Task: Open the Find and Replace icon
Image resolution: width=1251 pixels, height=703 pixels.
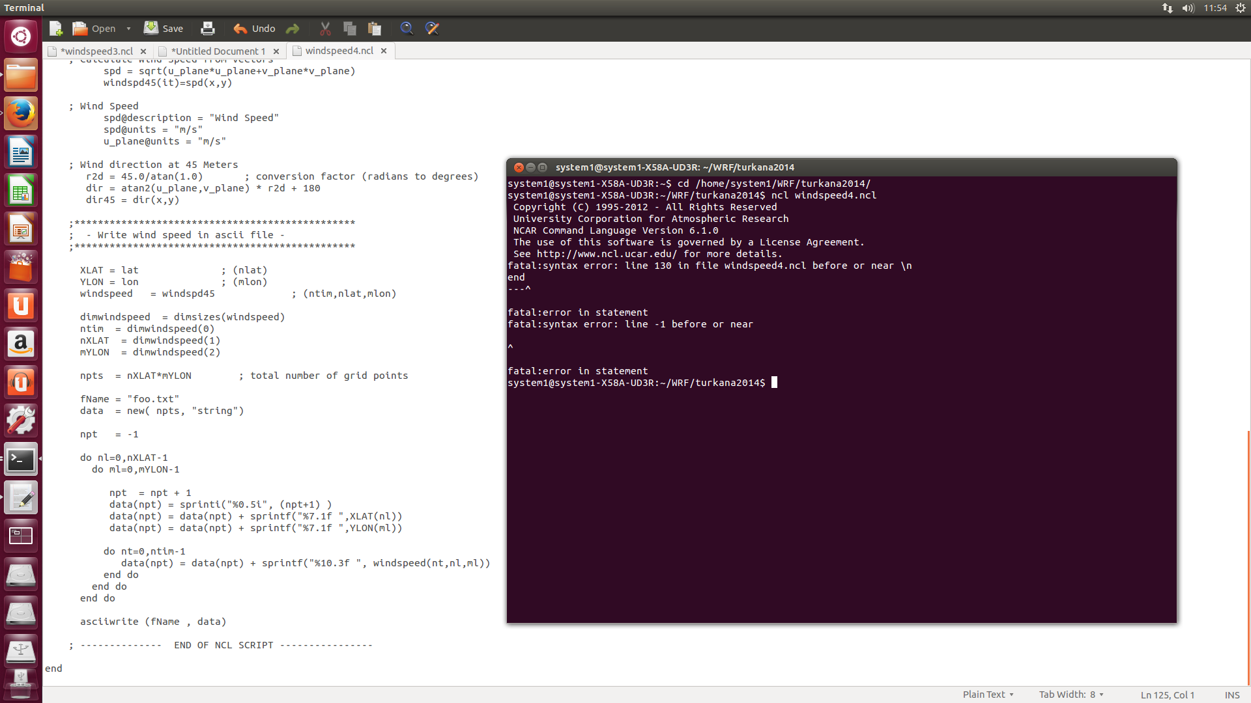Action: [x=432, y=29]
